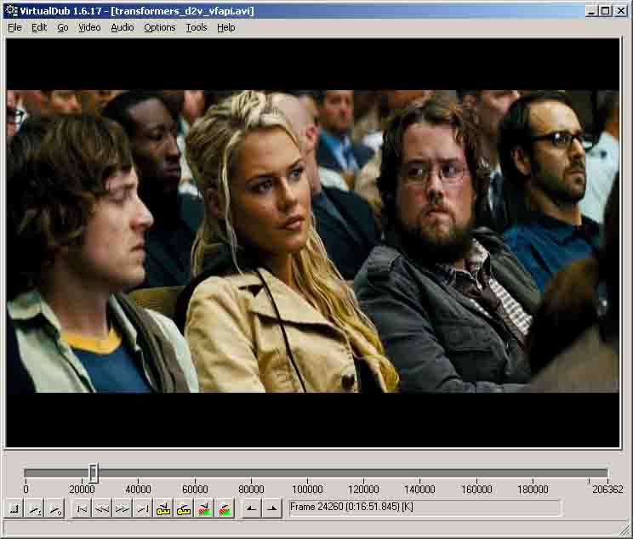Open the Tools menu
This screenshot has width=633, height=539.
coord(197,27)
